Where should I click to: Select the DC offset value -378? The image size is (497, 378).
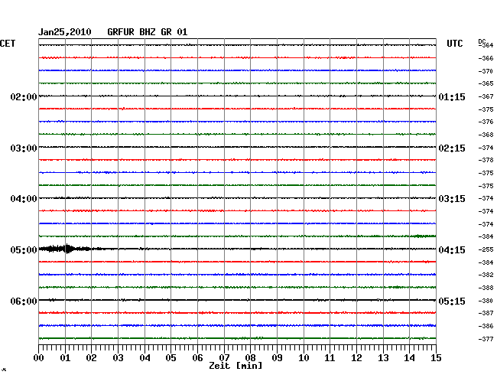486,160
